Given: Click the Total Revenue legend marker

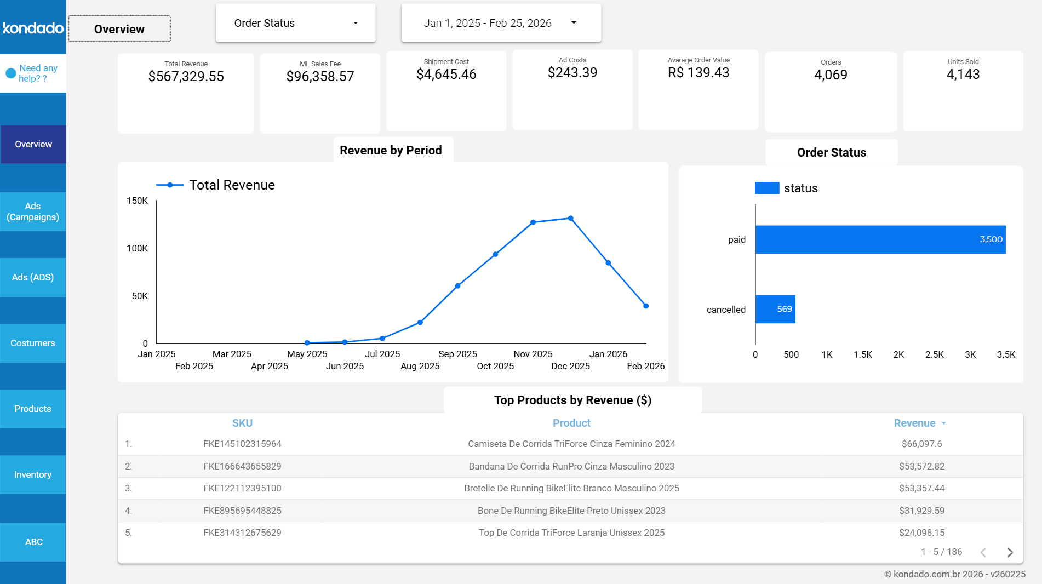Looking at the screenshot, I should point(170,185).
